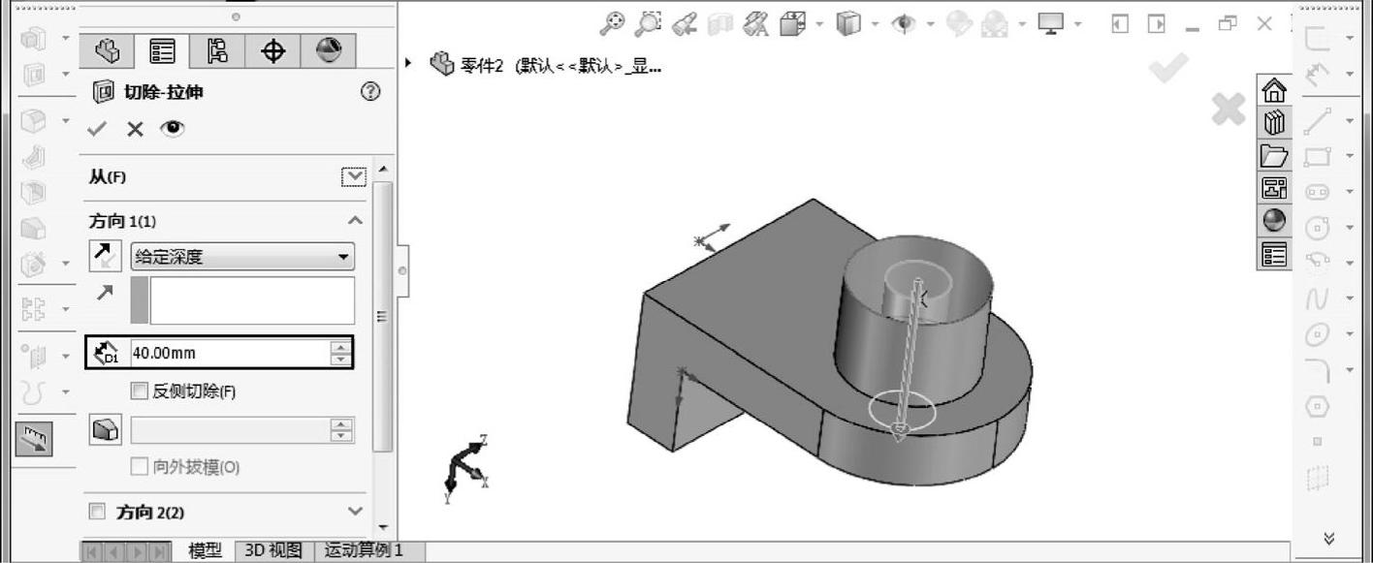Enable the 方向 2 checkbox

click(97, 512)
